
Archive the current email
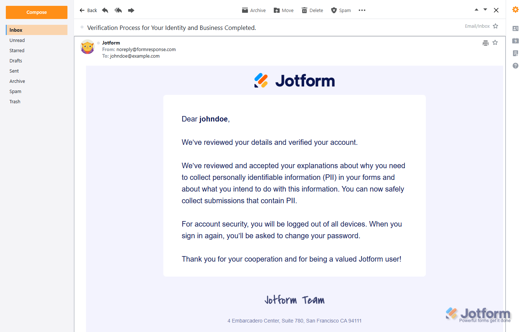pyautogui.click(x=254, y=10)
